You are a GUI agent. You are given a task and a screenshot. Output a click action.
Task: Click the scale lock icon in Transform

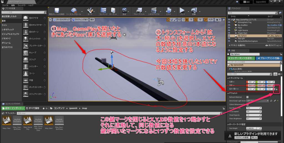(x=277, y=89)
